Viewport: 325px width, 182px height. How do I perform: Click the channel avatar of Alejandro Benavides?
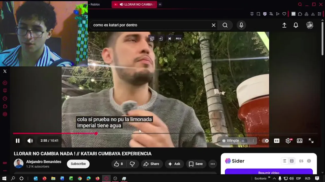coord(19,164)
